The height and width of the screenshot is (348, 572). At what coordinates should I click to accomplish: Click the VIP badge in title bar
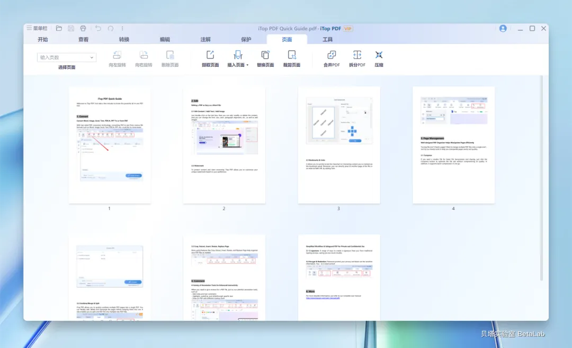pyautogui.click(x=347, y=29)
